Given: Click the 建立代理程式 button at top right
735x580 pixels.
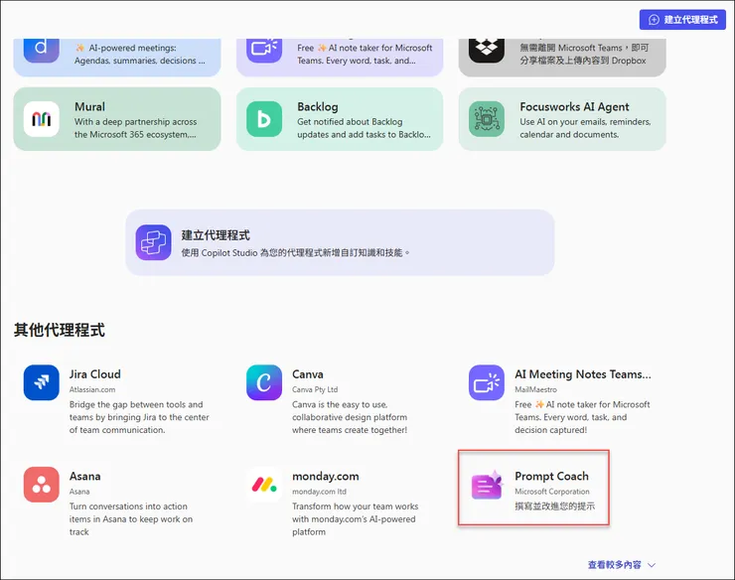Looking at the screenshot, I should tap(682, 20).
